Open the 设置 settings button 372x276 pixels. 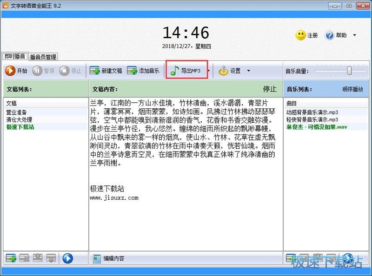point(229,71)
